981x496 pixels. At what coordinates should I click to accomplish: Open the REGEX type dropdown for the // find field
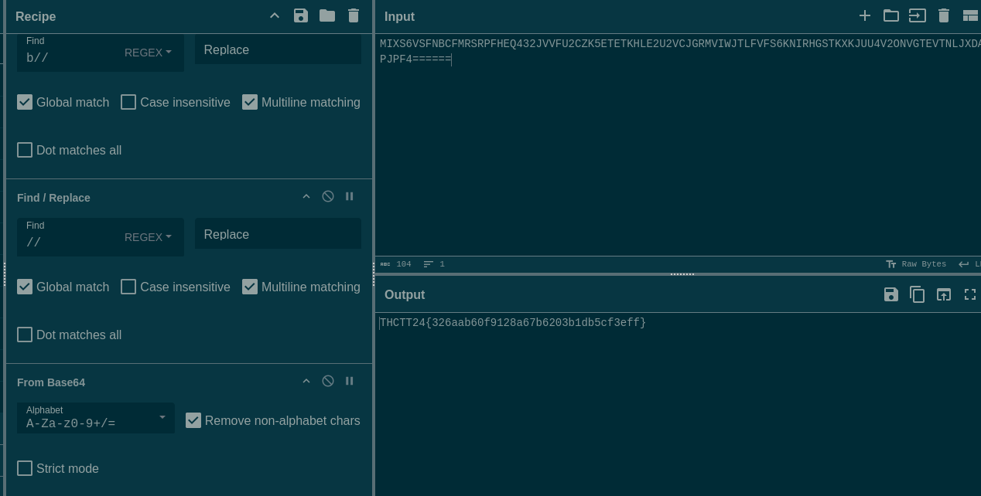[148, 237]
